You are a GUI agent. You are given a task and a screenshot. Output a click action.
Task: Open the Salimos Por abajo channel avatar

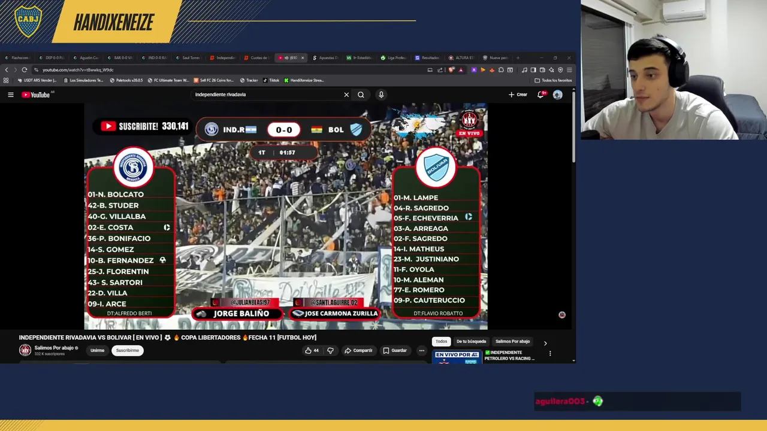(25, 350)
